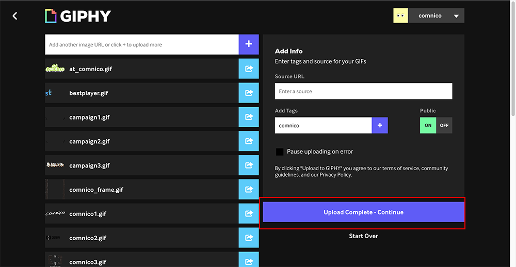Click the plus button to upload more
Image resolution: width=516 pixels, height=267 pixels.
pyautogui.click(x=249, y=44)
